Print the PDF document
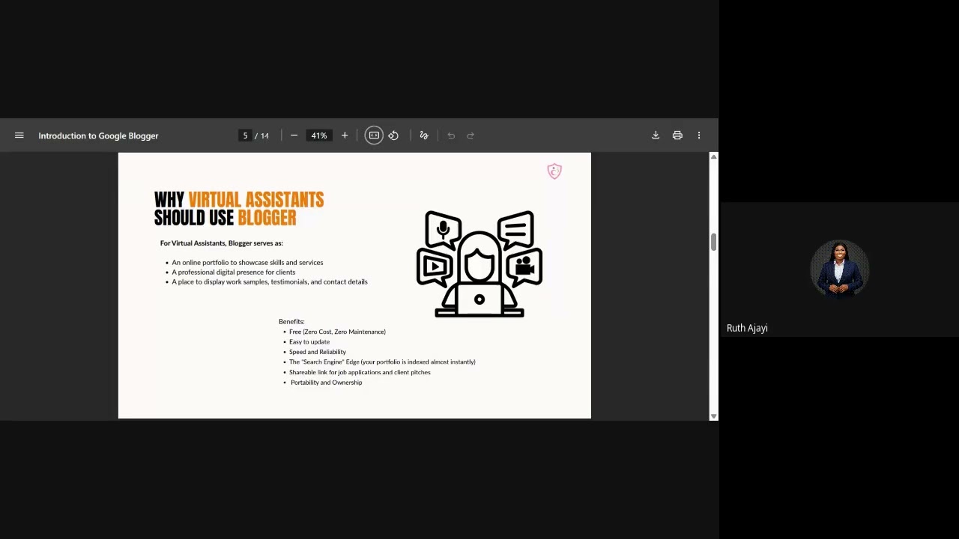The width and height of the screenshot is (959, 539). tap(677, 135)
